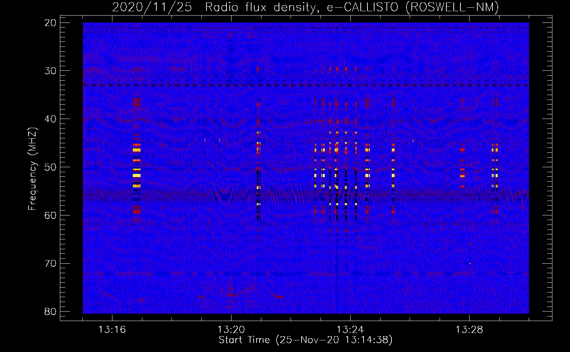Image resolution: width=570 pixels, height=352 pixels.
Task: Click the 50 frequency tick label
Action: pyautogui.click(x=51, y=167)
